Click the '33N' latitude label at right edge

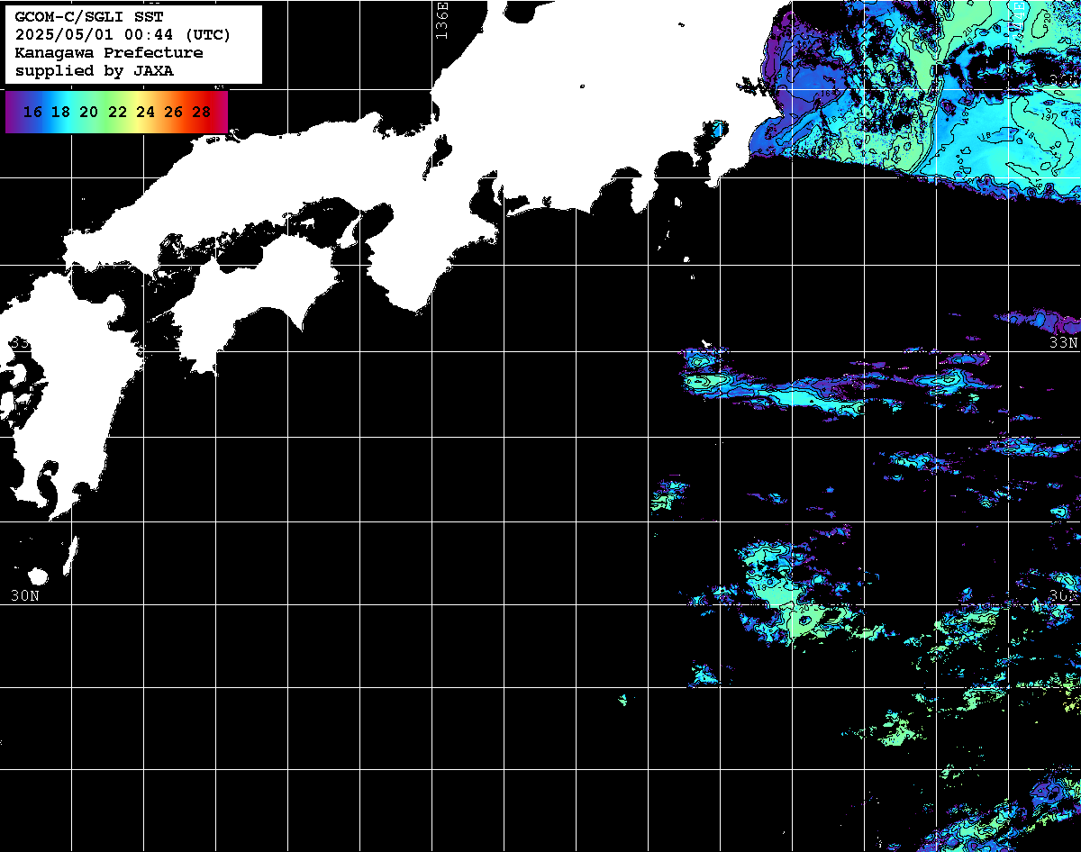1064,343
